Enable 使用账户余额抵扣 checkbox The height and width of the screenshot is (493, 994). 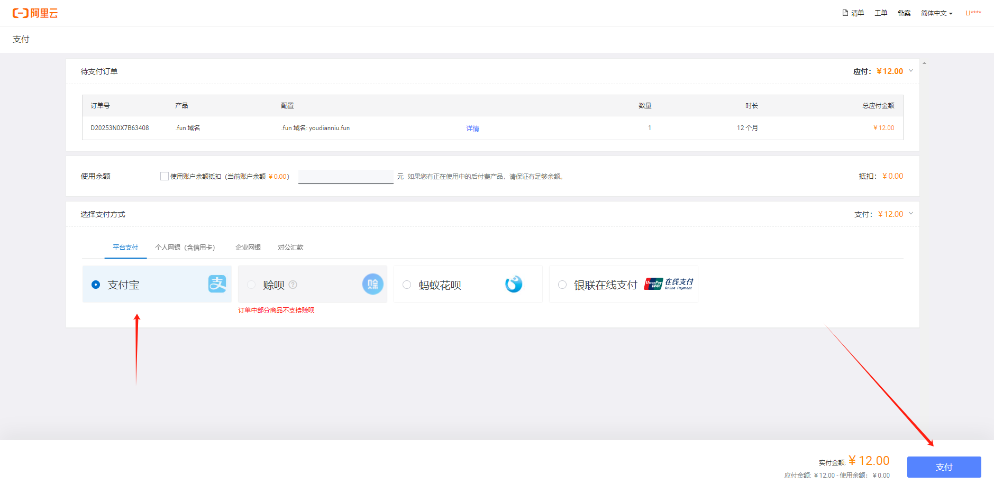tap(165, 176)
